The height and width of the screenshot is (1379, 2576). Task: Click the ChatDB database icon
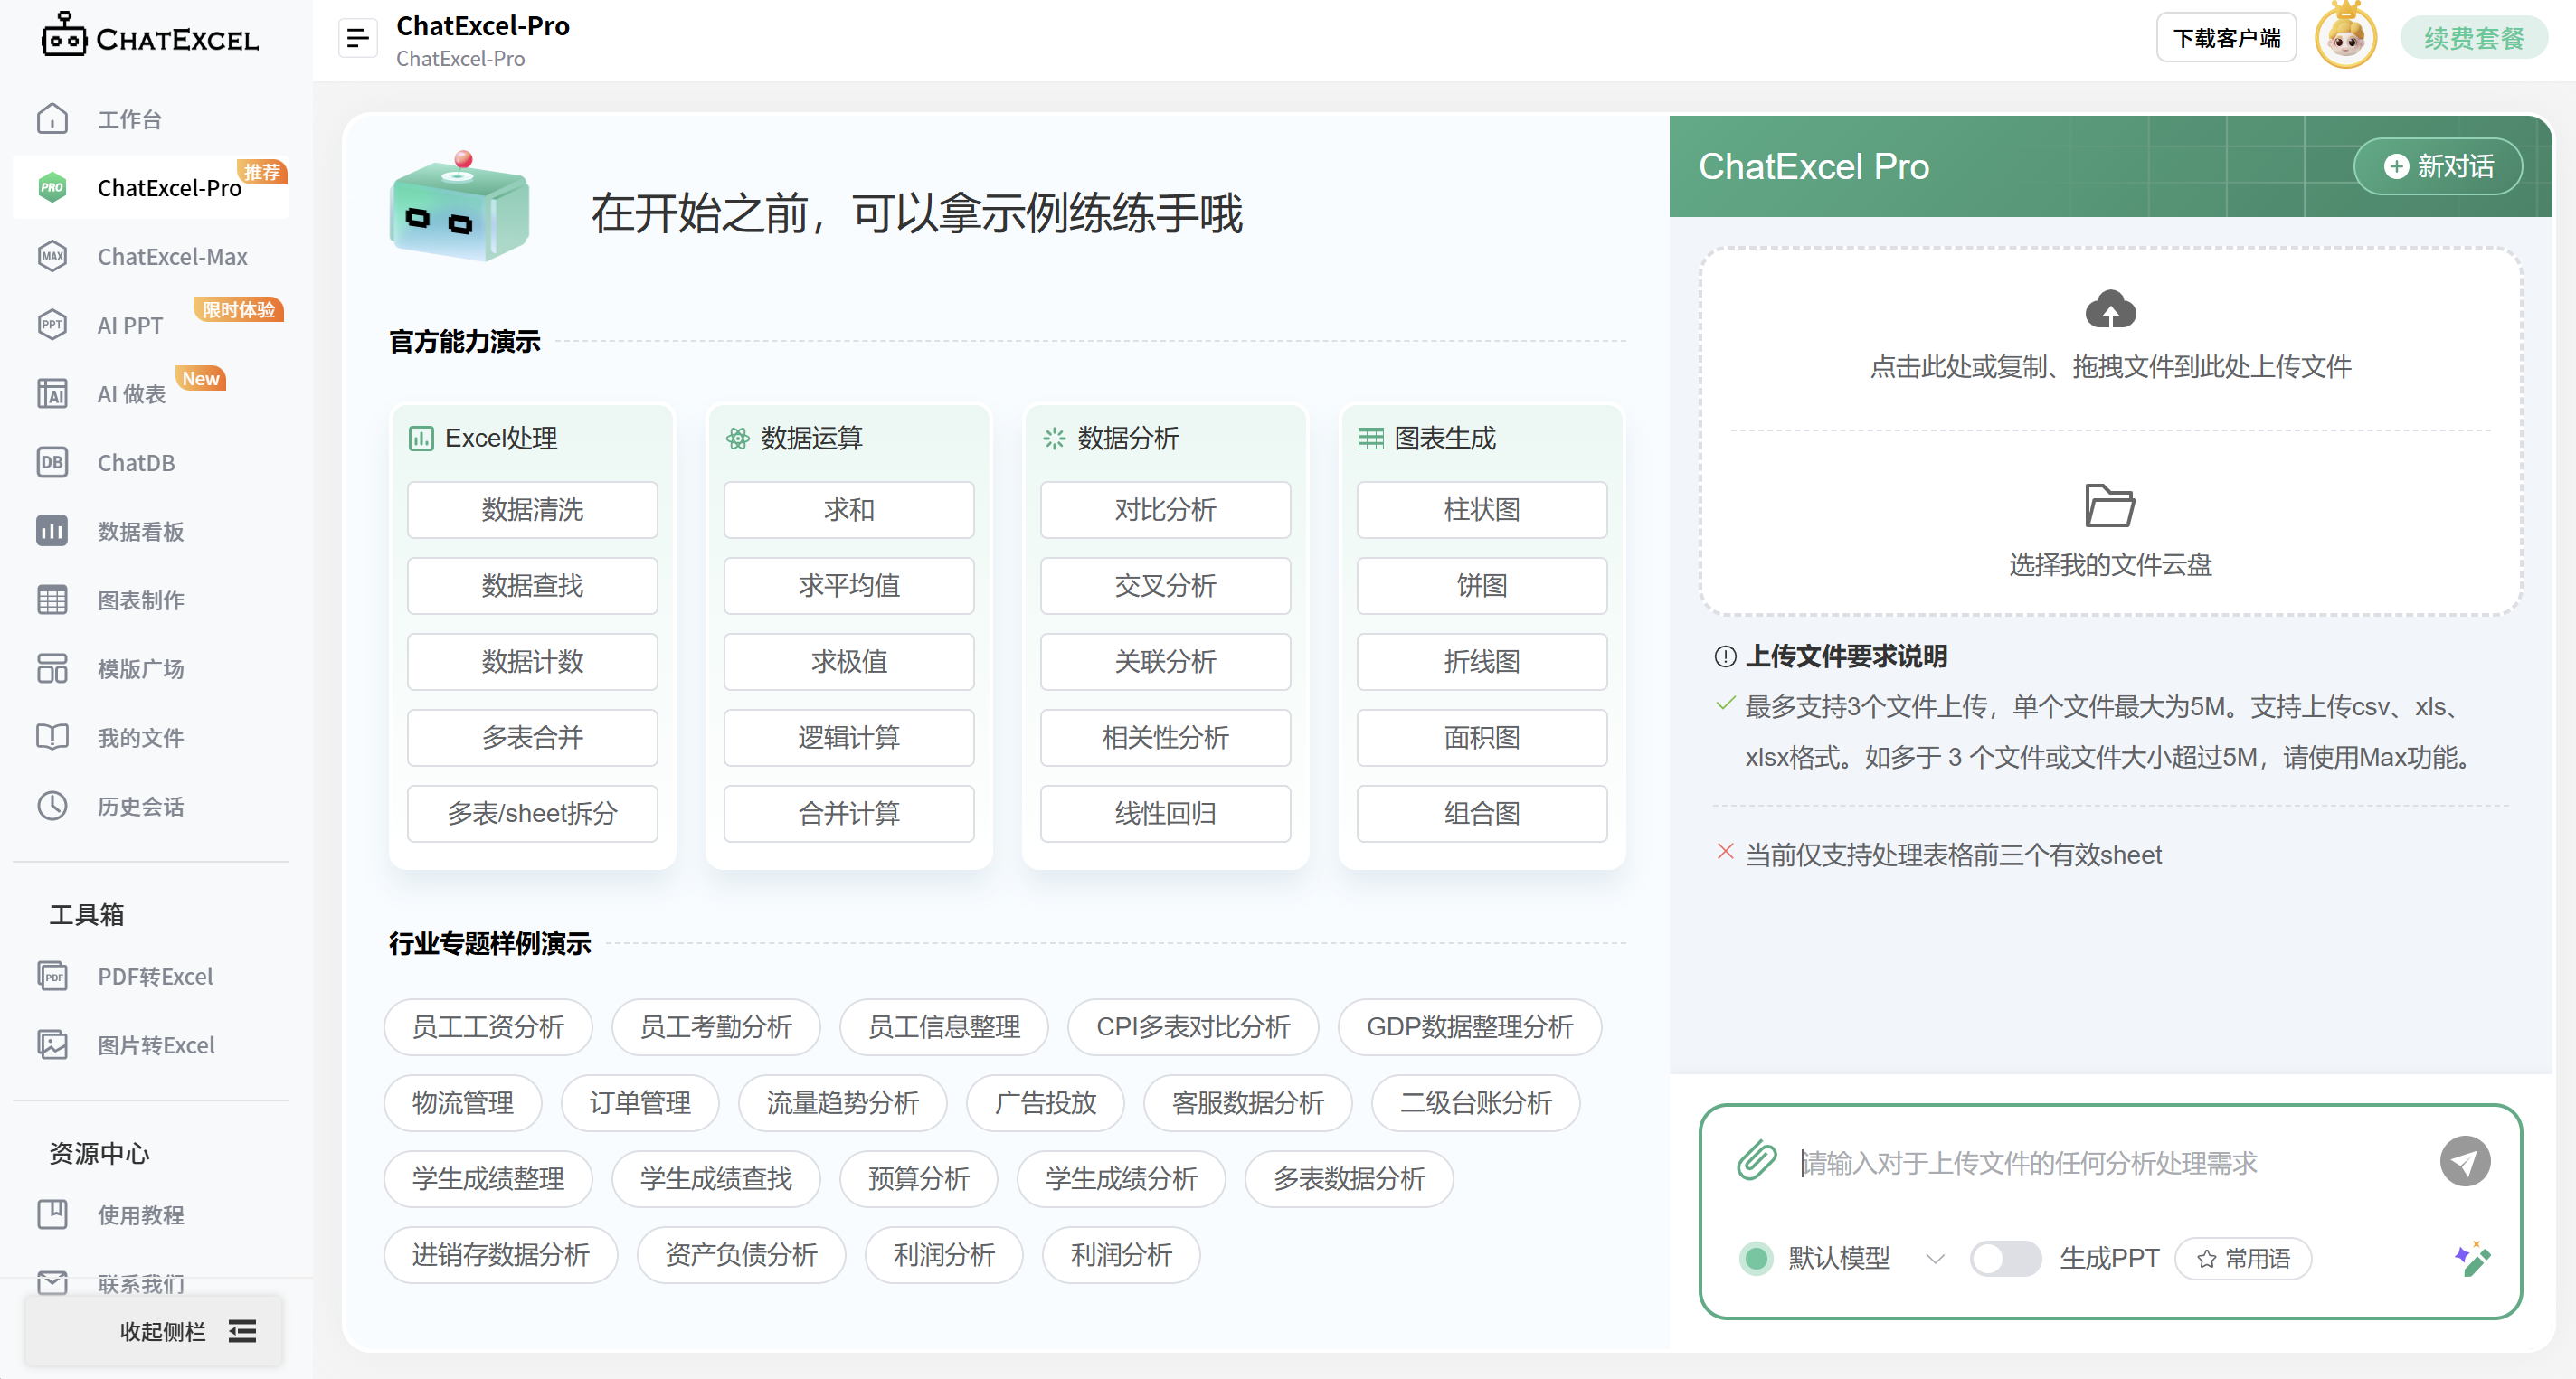click(x=52, y=462)
